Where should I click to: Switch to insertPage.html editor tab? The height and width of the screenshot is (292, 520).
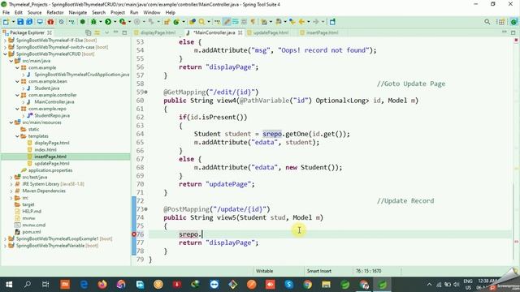tap(319, 32)
